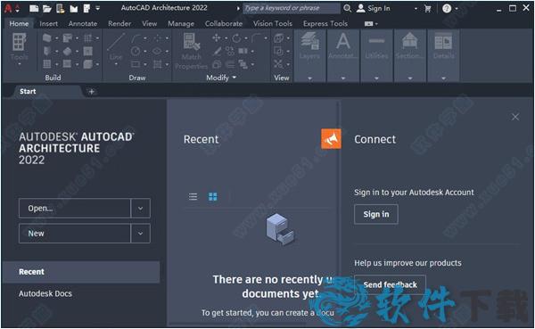Select the Fillet tool in Modify panel

click(x=256, y=37)
